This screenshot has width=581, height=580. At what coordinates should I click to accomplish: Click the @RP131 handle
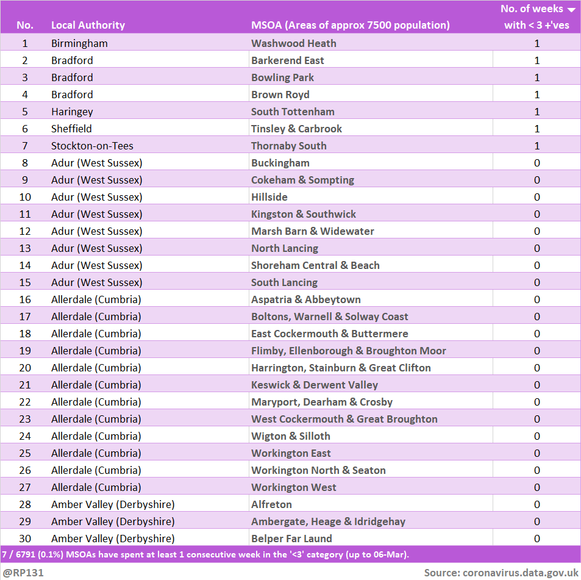pyautogui.click(x=23, y=573)
